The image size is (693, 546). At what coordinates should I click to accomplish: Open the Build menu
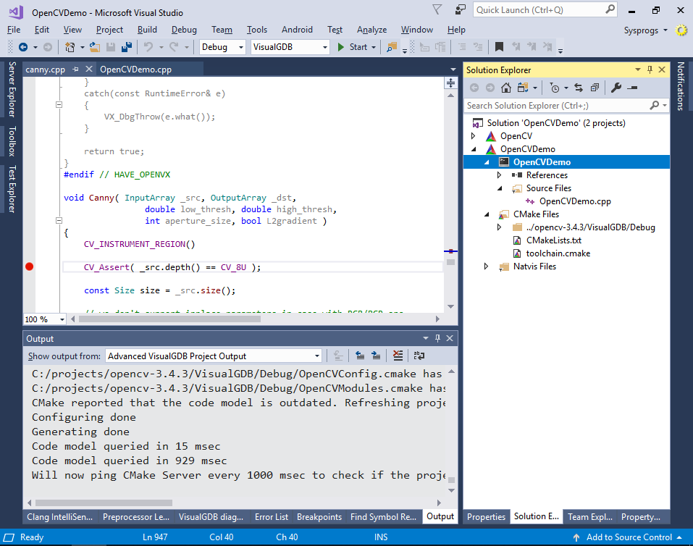coord(147,30)
